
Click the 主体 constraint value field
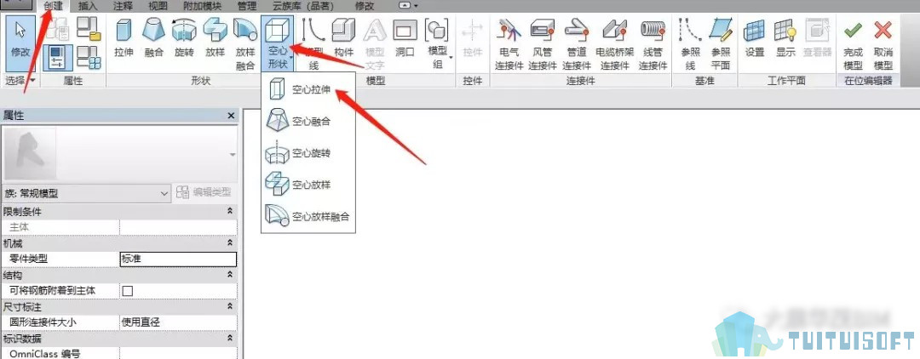pos(178,227)
